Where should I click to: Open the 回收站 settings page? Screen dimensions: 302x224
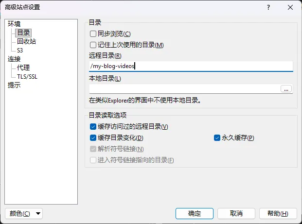click(26, 41)
